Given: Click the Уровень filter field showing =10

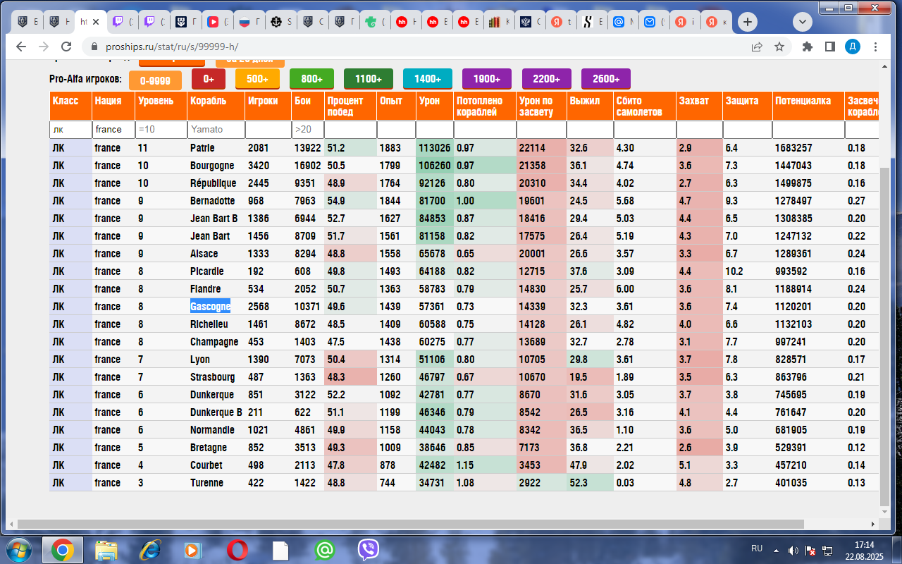Looking at the screenshot, I should point(161,129).
